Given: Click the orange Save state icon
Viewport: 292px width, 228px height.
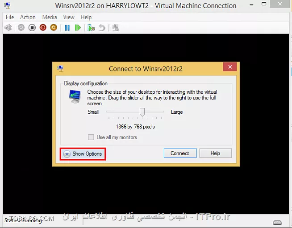Looking at the screenshot, I should click(x=54, y=28).
